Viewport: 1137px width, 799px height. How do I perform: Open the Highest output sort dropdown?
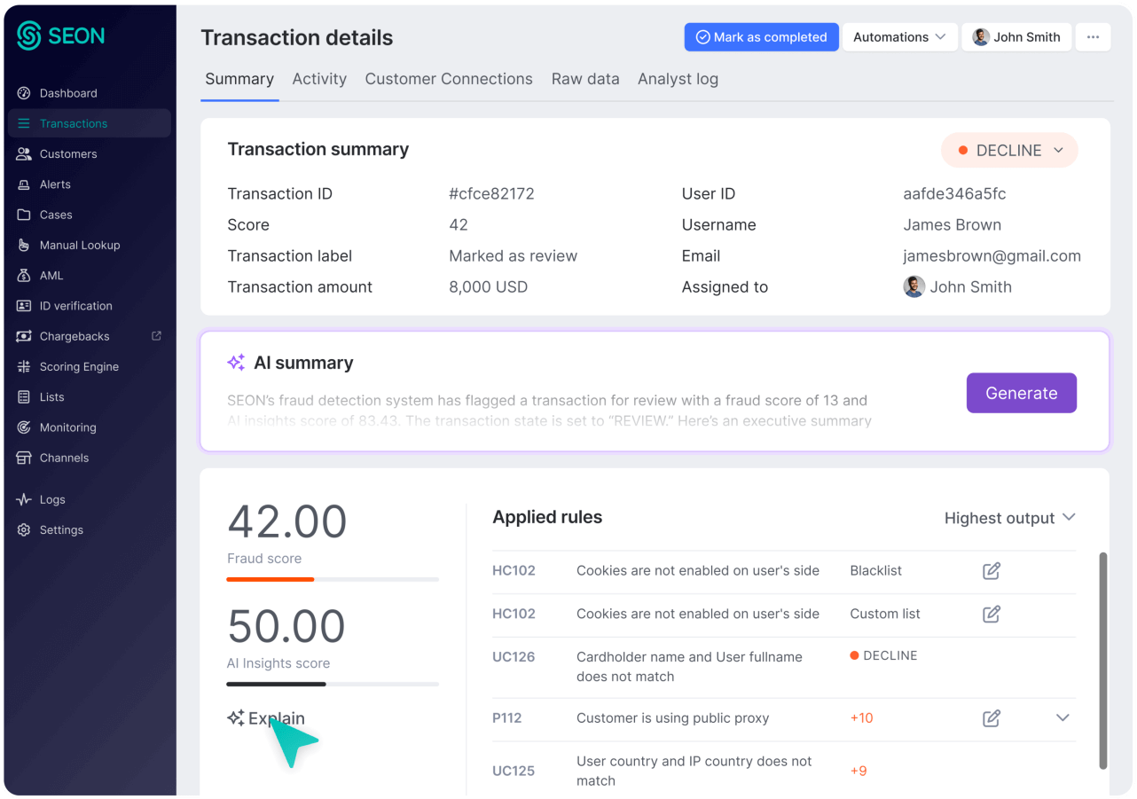click(x=1009, y=518)
